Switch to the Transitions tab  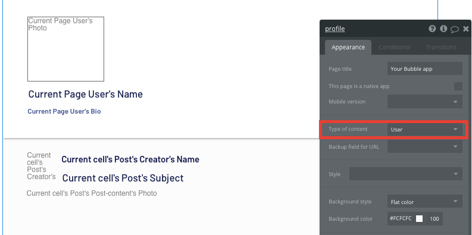click(x=440, y=47)
